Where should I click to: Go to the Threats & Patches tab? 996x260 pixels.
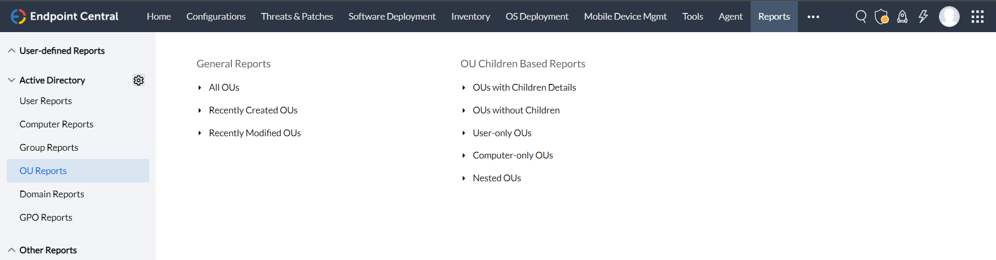click(x=297, y=17)
